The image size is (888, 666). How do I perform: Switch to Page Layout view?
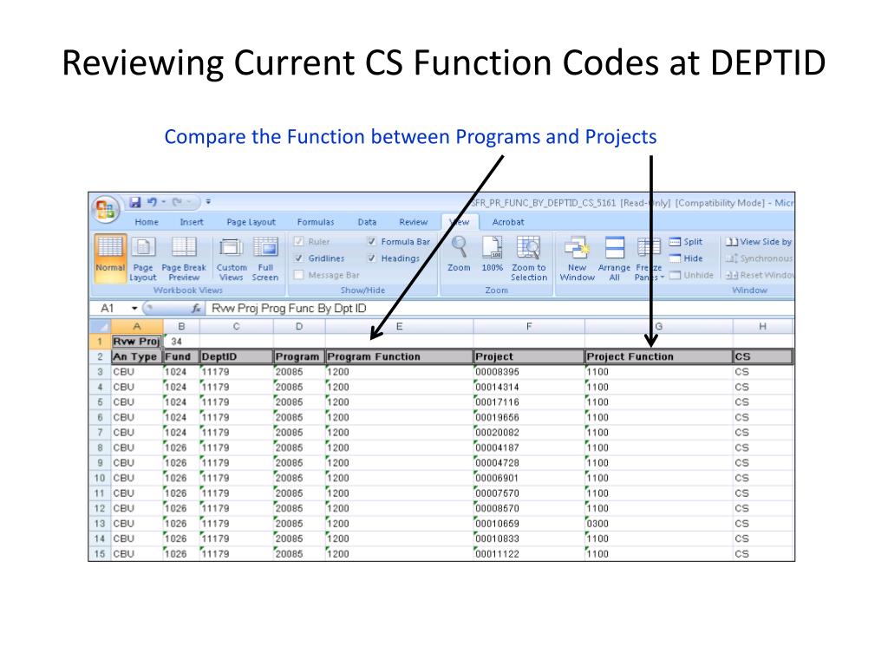(x=143, y=258)
